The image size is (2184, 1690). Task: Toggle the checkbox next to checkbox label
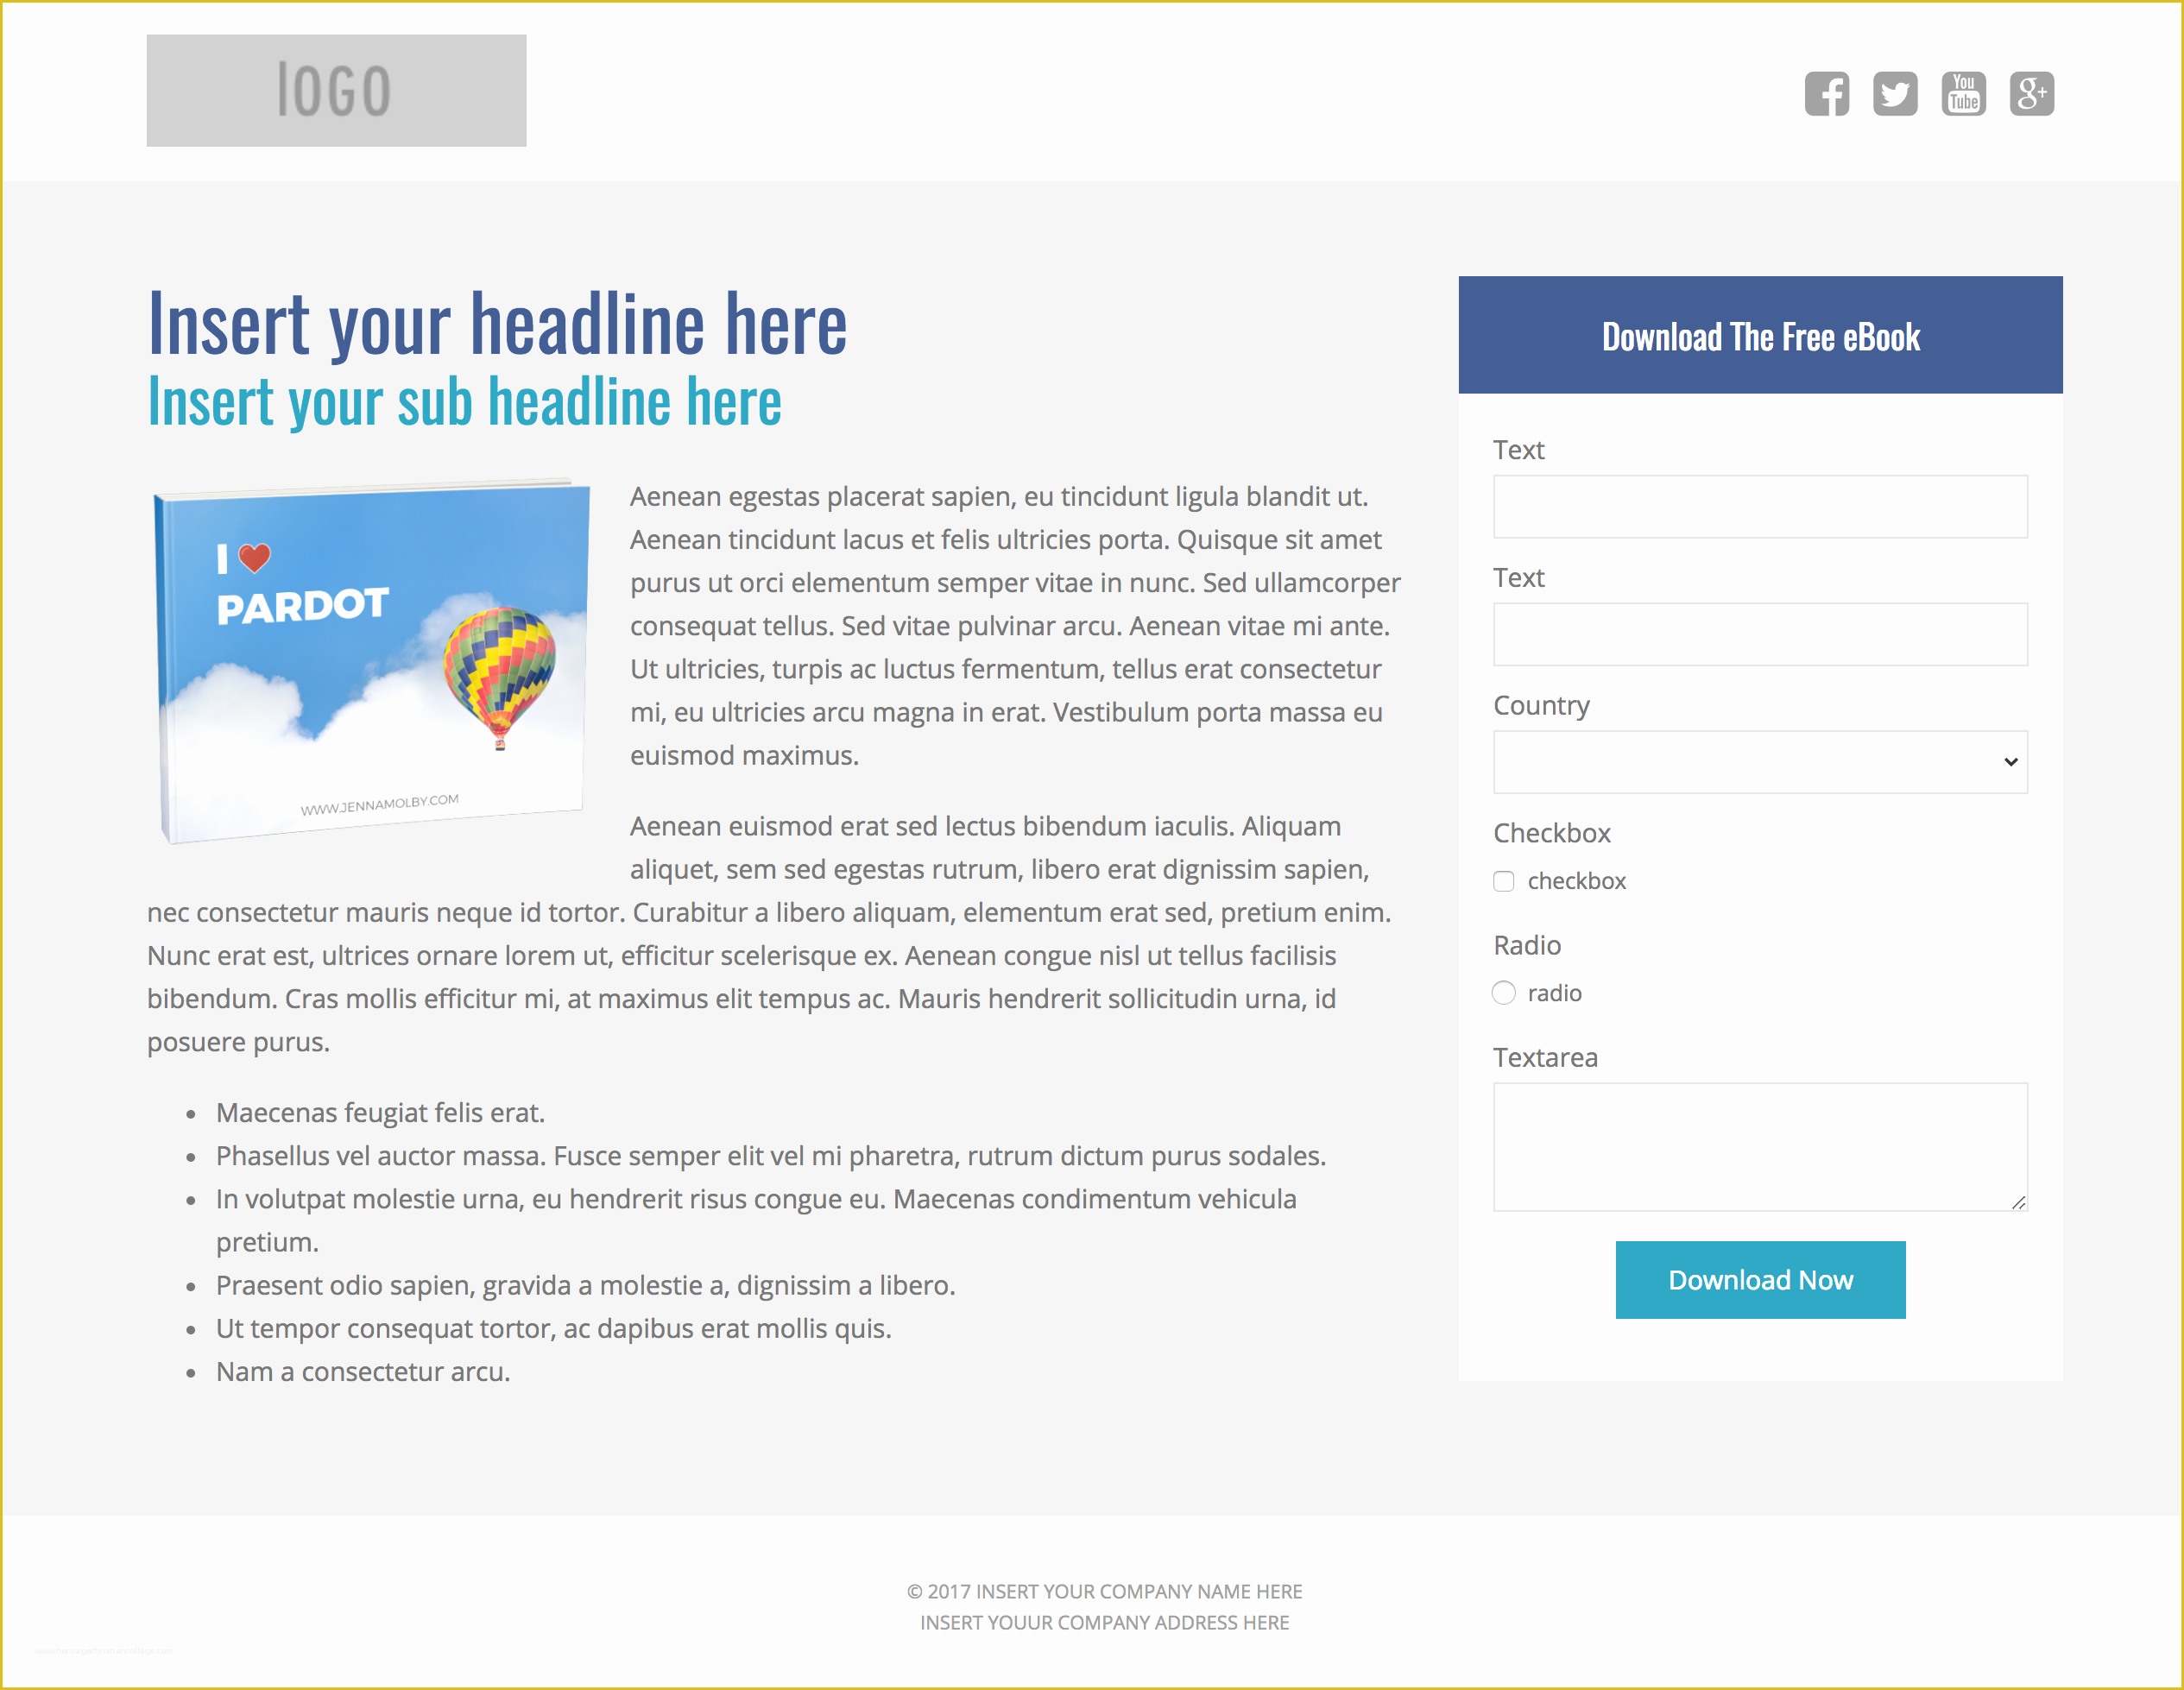pyautogui.click(x=1503, y=881)
